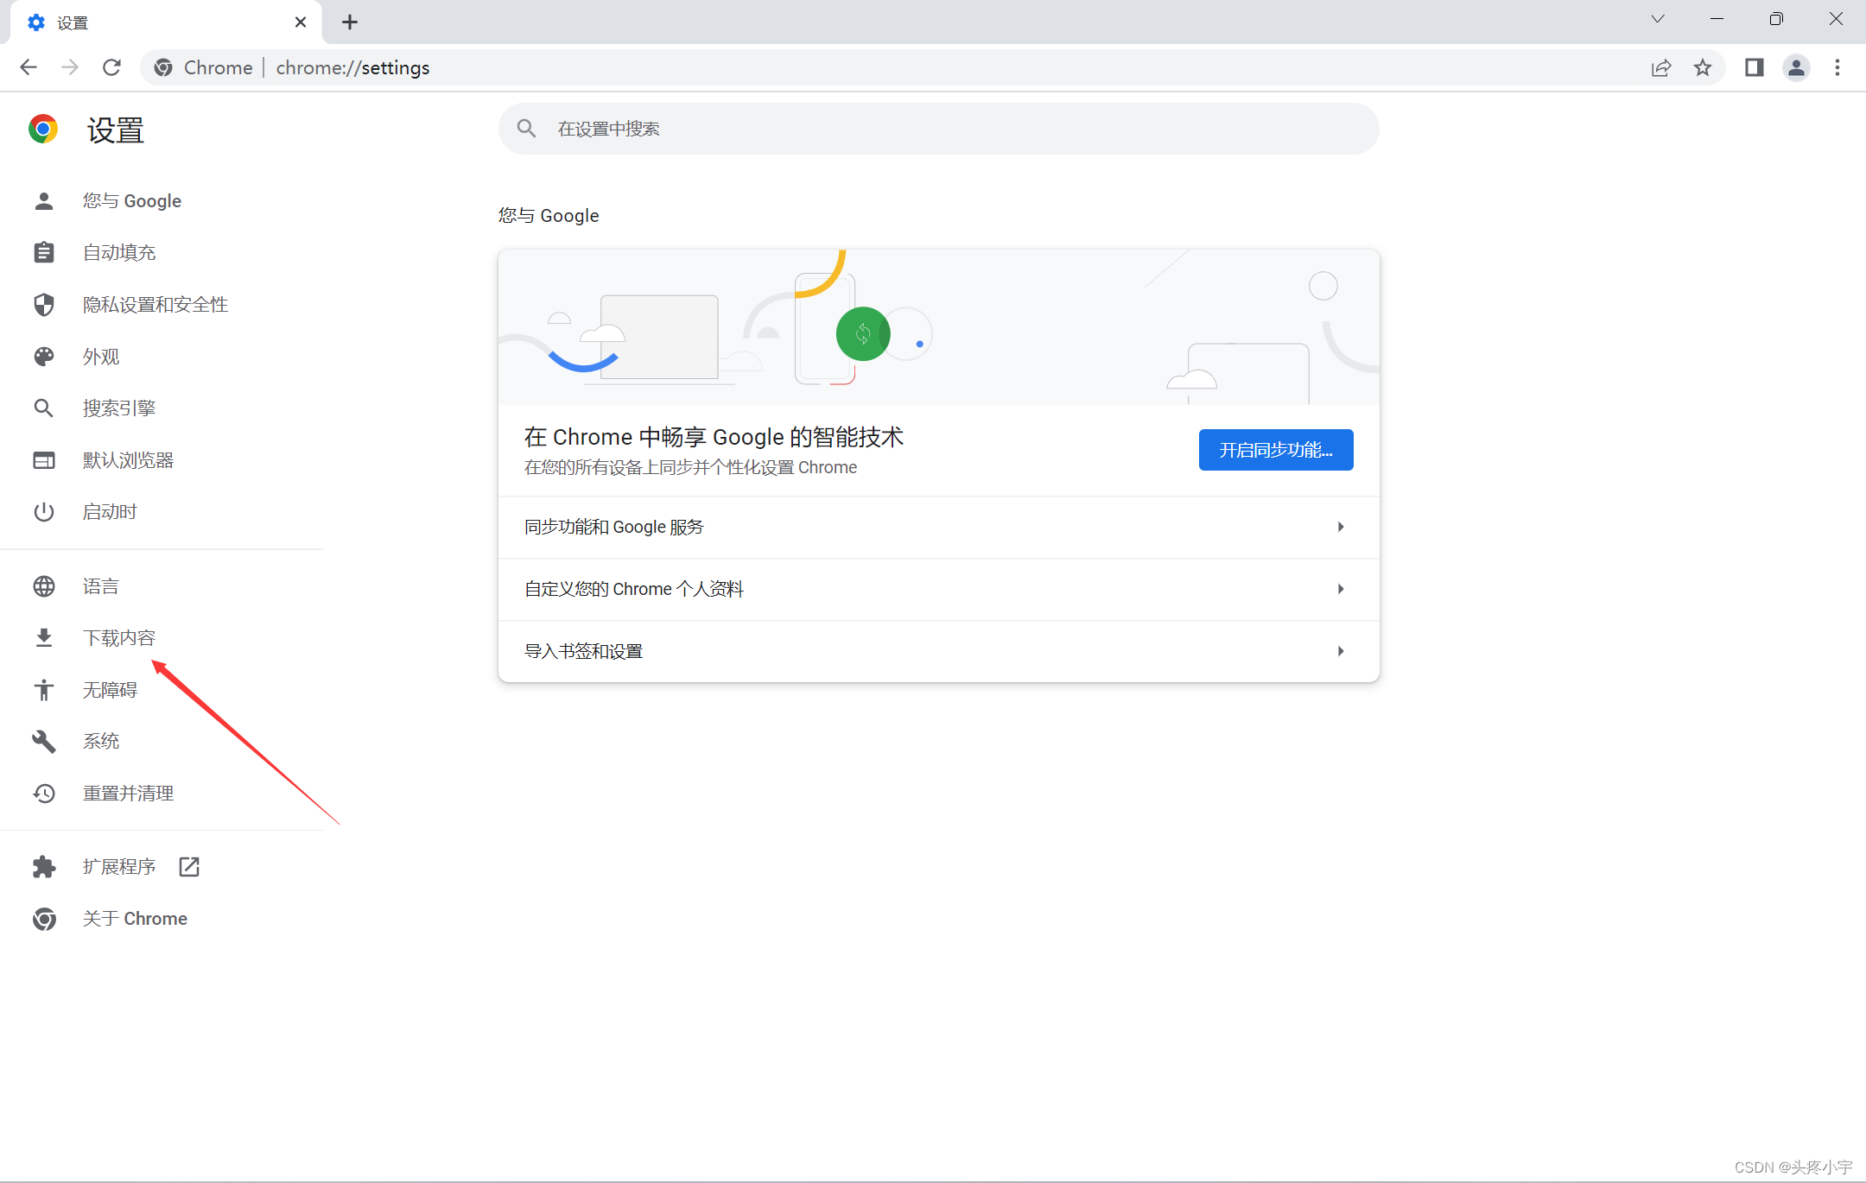Open the tab search dropdown chevron
The image size is (1866, 1183).
[x=1658, y=19]
